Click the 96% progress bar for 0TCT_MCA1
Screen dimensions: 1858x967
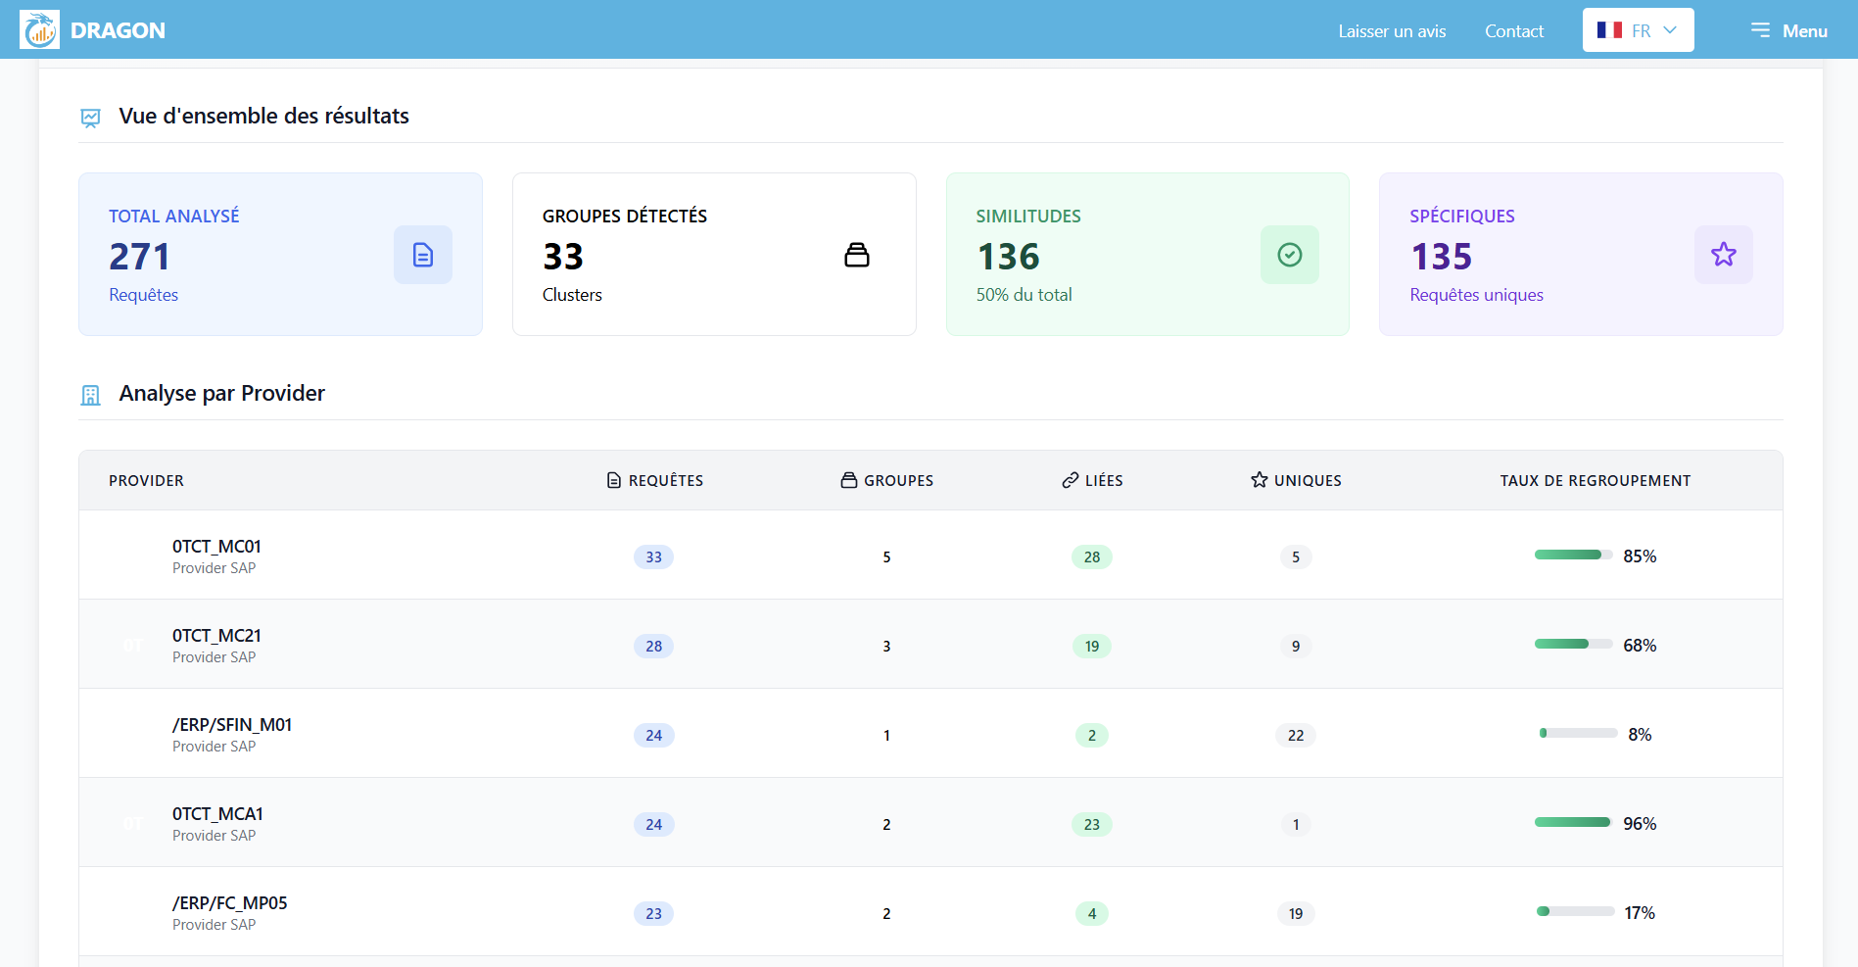click(x=1573, y=823)
